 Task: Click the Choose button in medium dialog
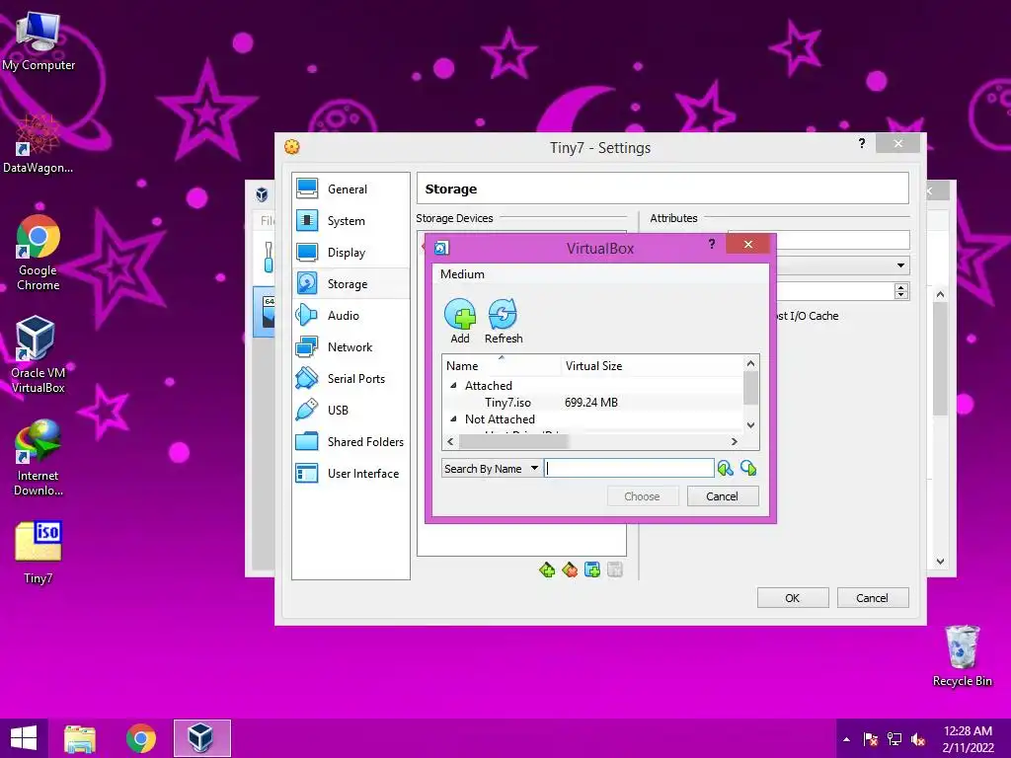click(x=642, y=496)
